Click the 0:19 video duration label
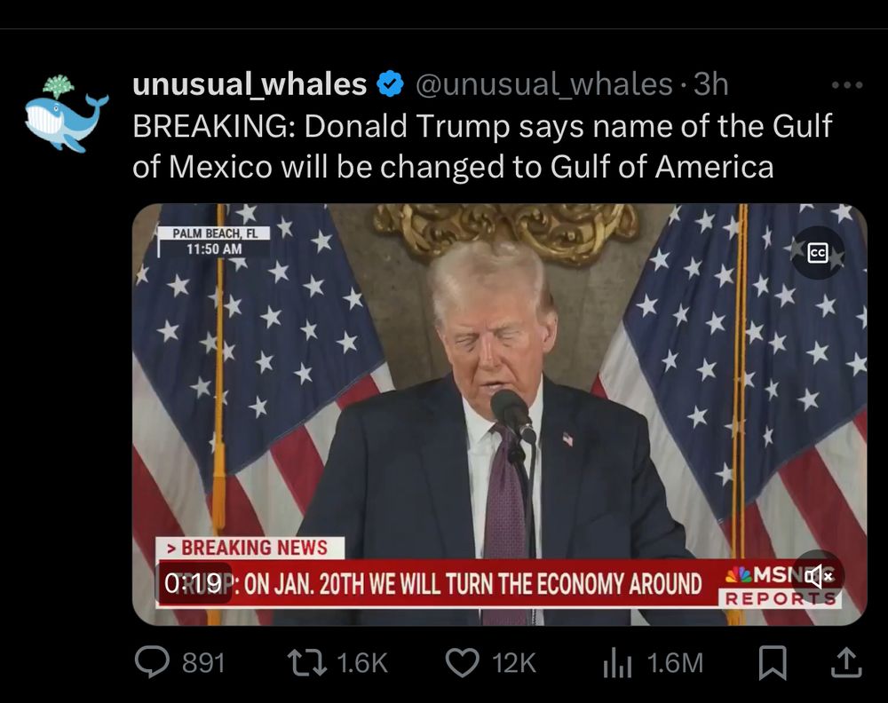 tap(193, 583)
